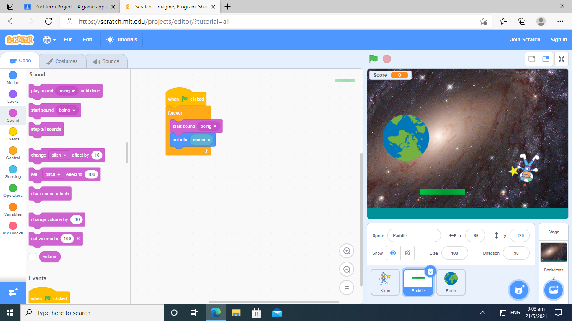Expand the pitch dropdown in change effect block
This screenshot has height=321, width=572.
59,155
